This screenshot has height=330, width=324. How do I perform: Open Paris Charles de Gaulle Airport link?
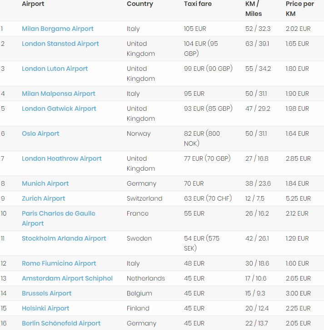point(59,213)
